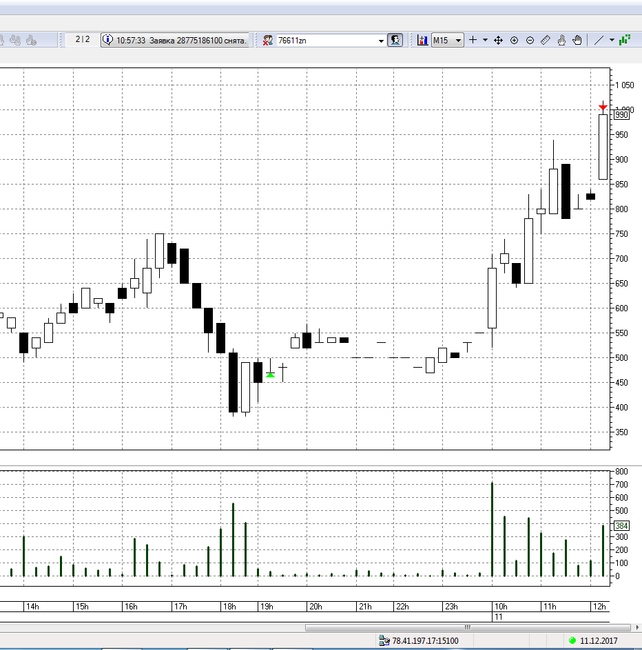
Task: Expand the crosshair tool options arrow
Action: click(485, 40)
